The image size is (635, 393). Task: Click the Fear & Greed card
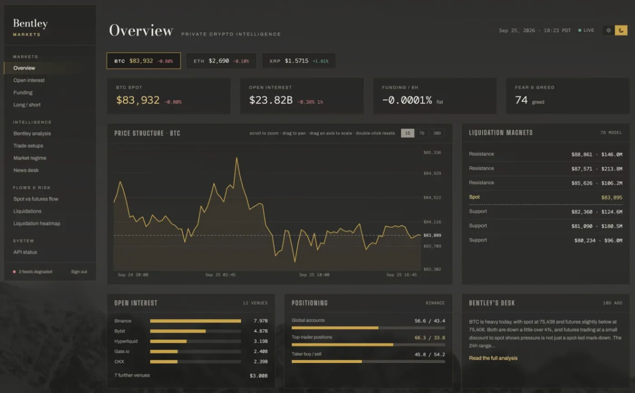click(x=568, y=96)
